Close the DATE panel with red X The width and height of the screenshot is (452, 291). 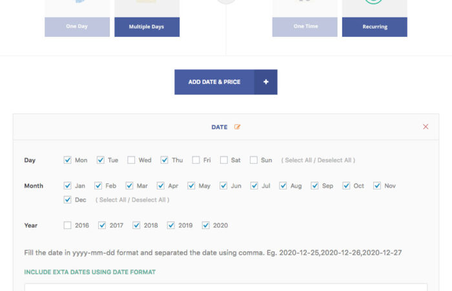(426, 127)
